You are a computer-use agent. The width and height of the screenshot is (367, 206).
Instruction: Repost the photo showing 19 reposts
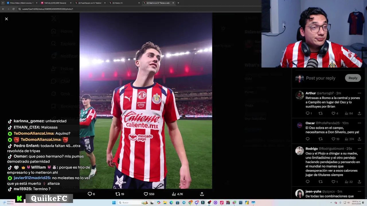120,194
